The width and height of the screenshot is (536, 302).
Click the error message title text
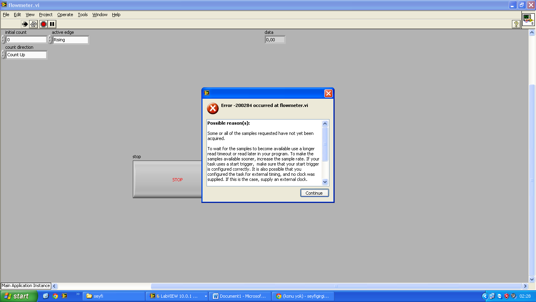264,105
